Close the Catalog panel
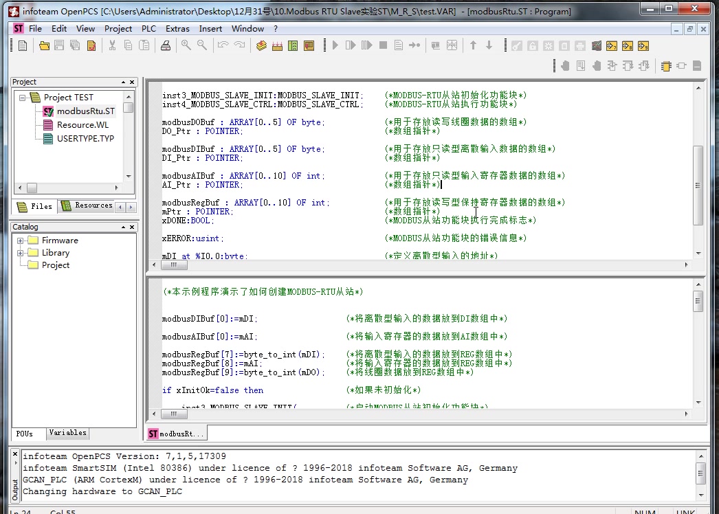719x514 pixels. tap(132, 227)
